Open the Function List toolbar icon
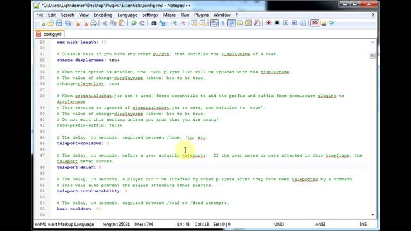This screenshot has width=411, height=231. click(x=257, y=23)
